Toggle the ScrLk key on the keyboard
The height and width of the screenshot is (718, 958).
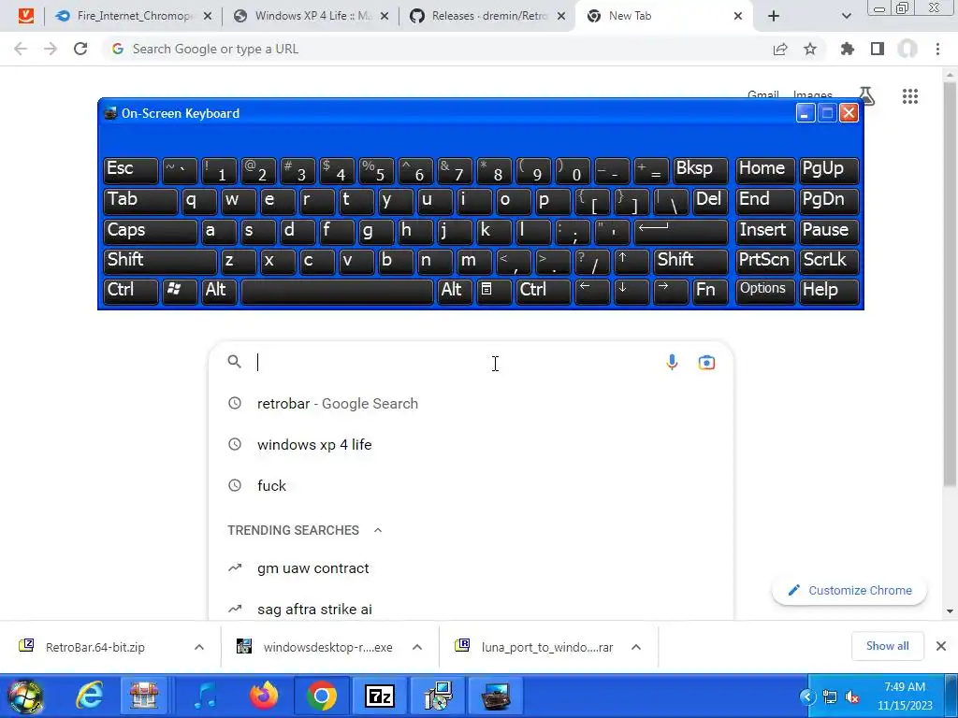point(829,262)
